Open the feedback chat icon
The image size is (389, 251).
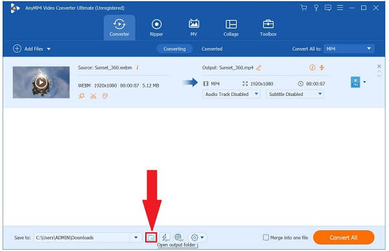coord(328,8)
